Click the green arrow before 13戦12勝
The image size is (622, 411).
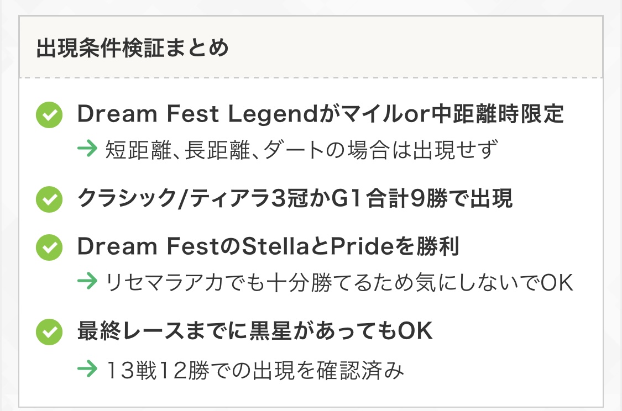87,369
